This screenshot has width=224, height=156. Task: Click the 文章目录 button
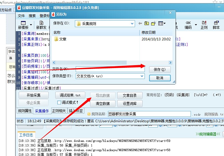tap(130, 95)
